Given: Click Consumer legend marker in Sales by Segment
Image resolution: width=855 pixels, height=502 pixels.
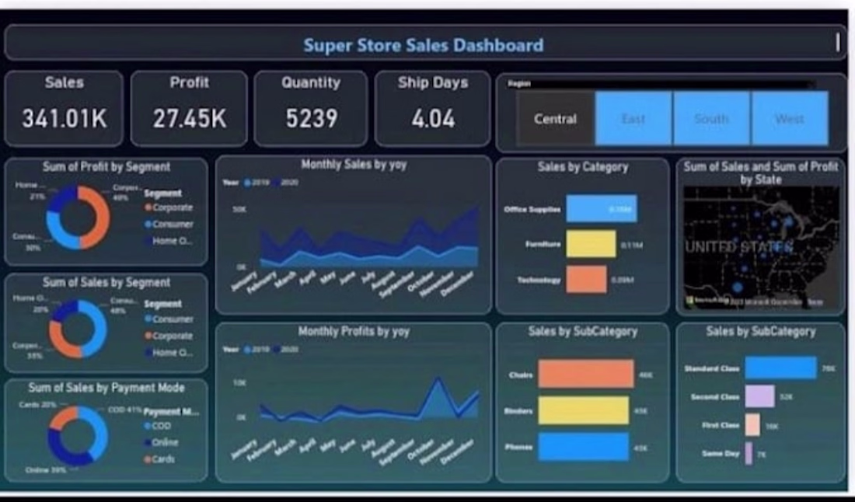Looking at the screenshot, I should point(148,319).
